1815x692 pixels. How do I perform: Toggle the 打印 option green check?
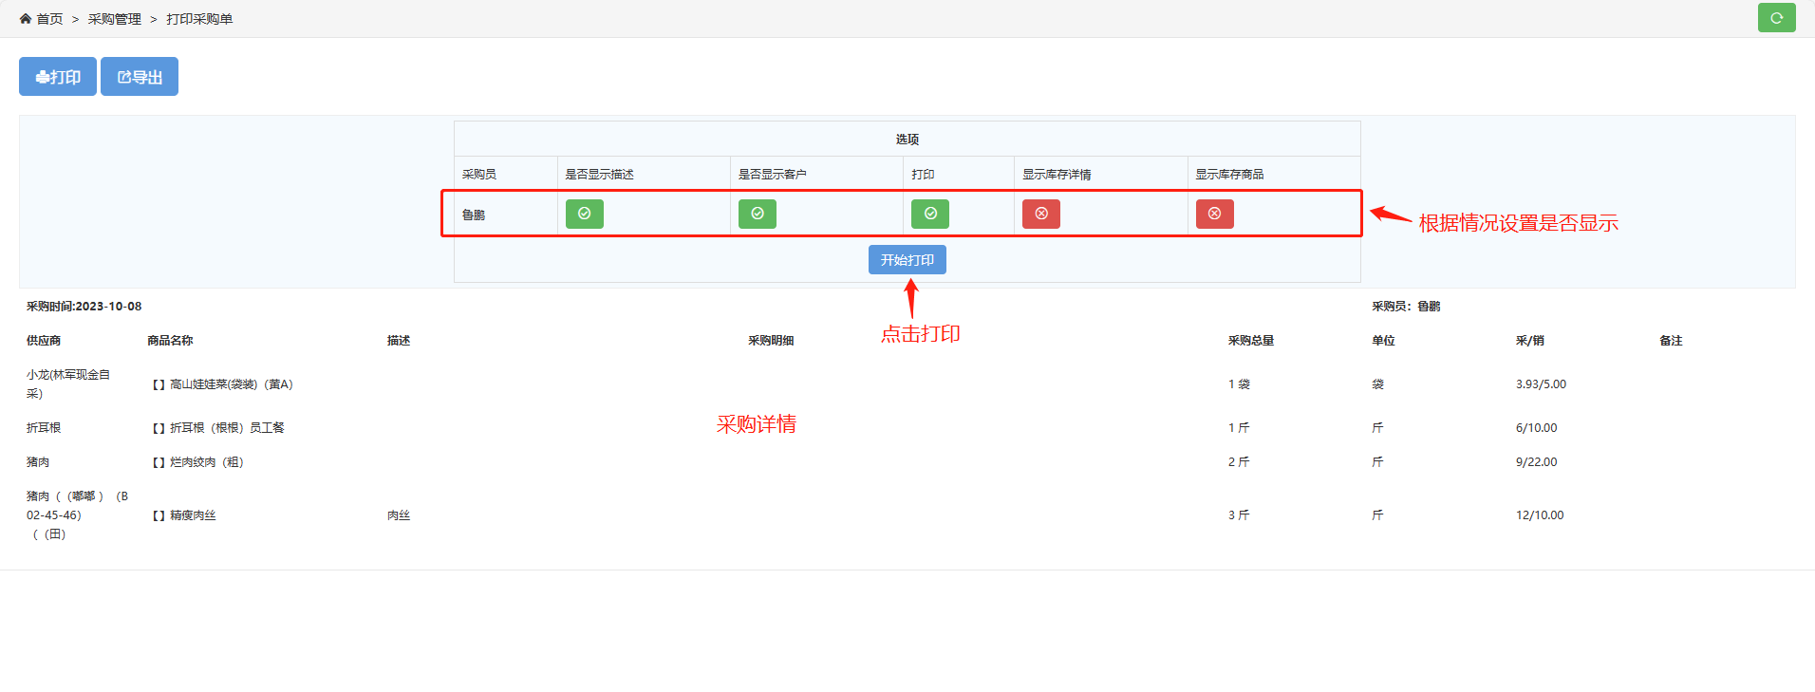[929, 214]
